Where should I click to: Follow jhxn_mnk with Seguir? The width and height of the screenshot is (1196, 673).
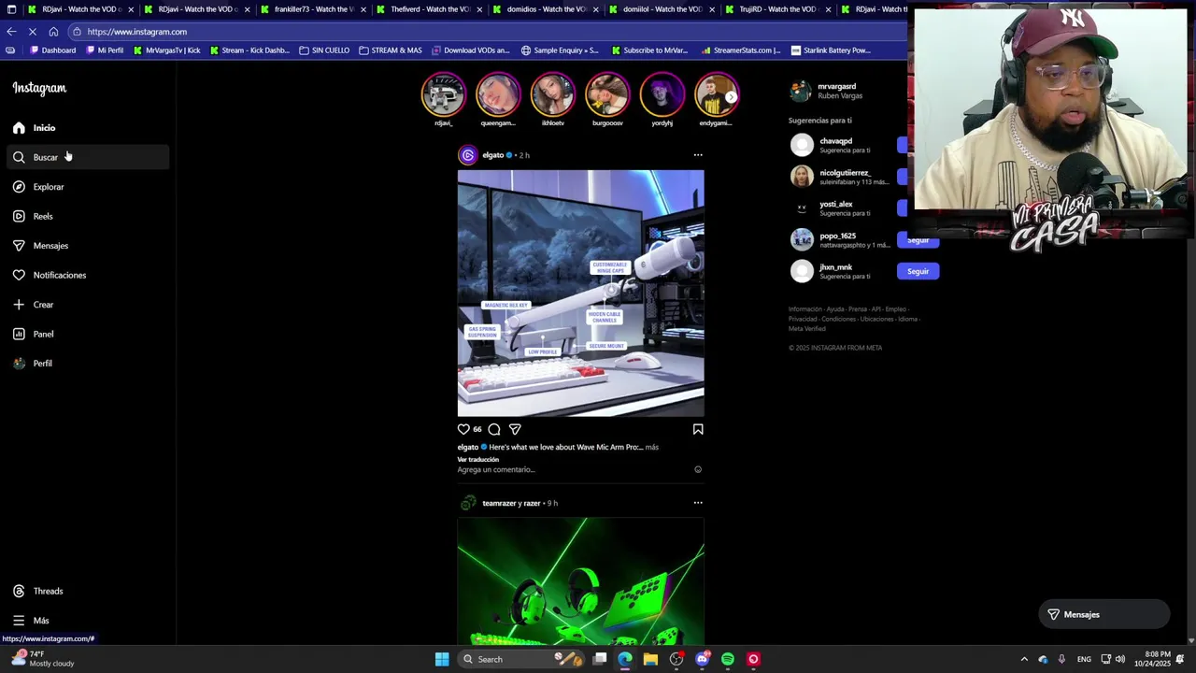tap(918, 271)
